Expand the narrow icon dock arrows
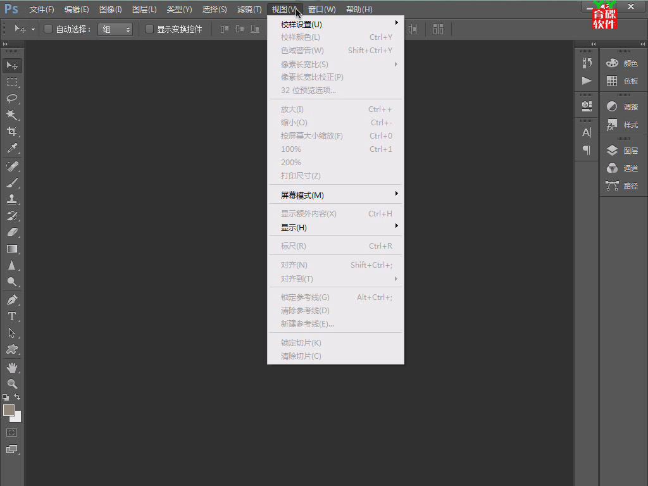 (x=594, y=44)
